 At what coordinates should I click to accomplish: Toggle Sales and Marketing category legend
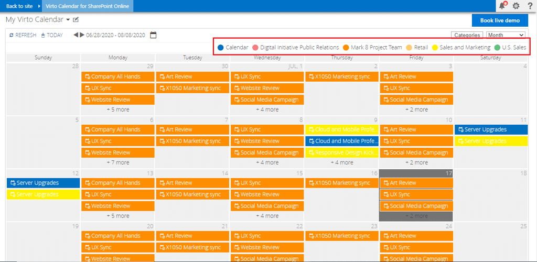coord(461,48)
